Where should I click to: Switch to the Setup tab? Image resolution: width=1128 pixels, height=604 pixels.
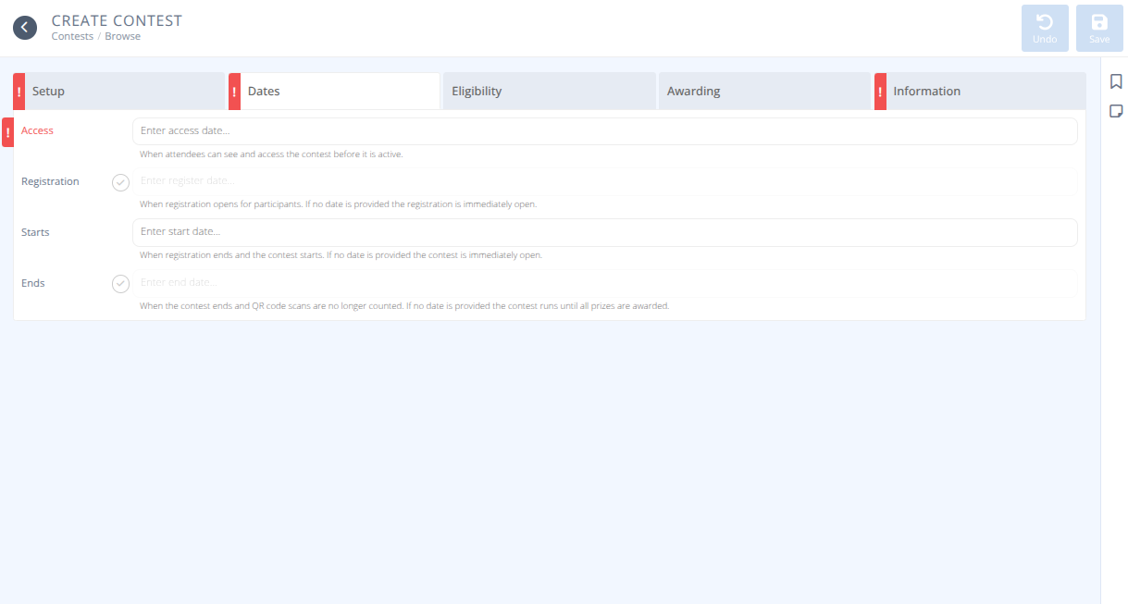tap(118, 92)
